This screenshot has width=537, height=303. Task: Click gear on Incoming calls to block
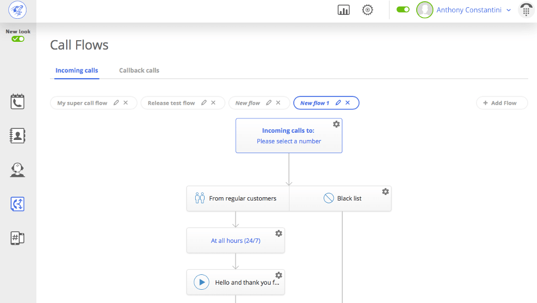tap(336, 125)
